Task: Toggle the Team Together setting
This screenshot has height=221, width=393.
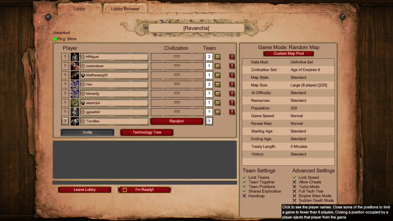Action: 244,182
